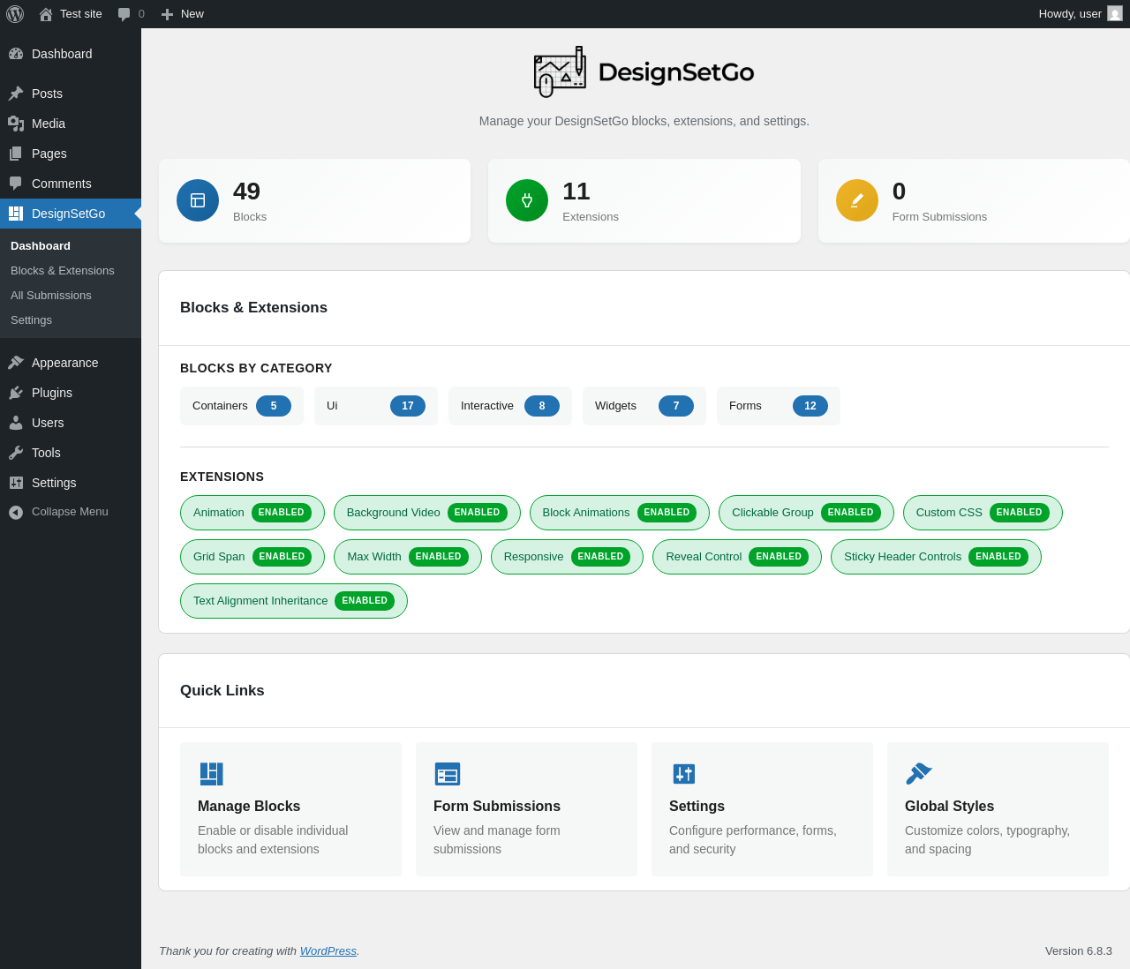This screenshot has height=969, width=1130.
Task: Click the Version 6.8.3 footer text
Action: 1079,951
